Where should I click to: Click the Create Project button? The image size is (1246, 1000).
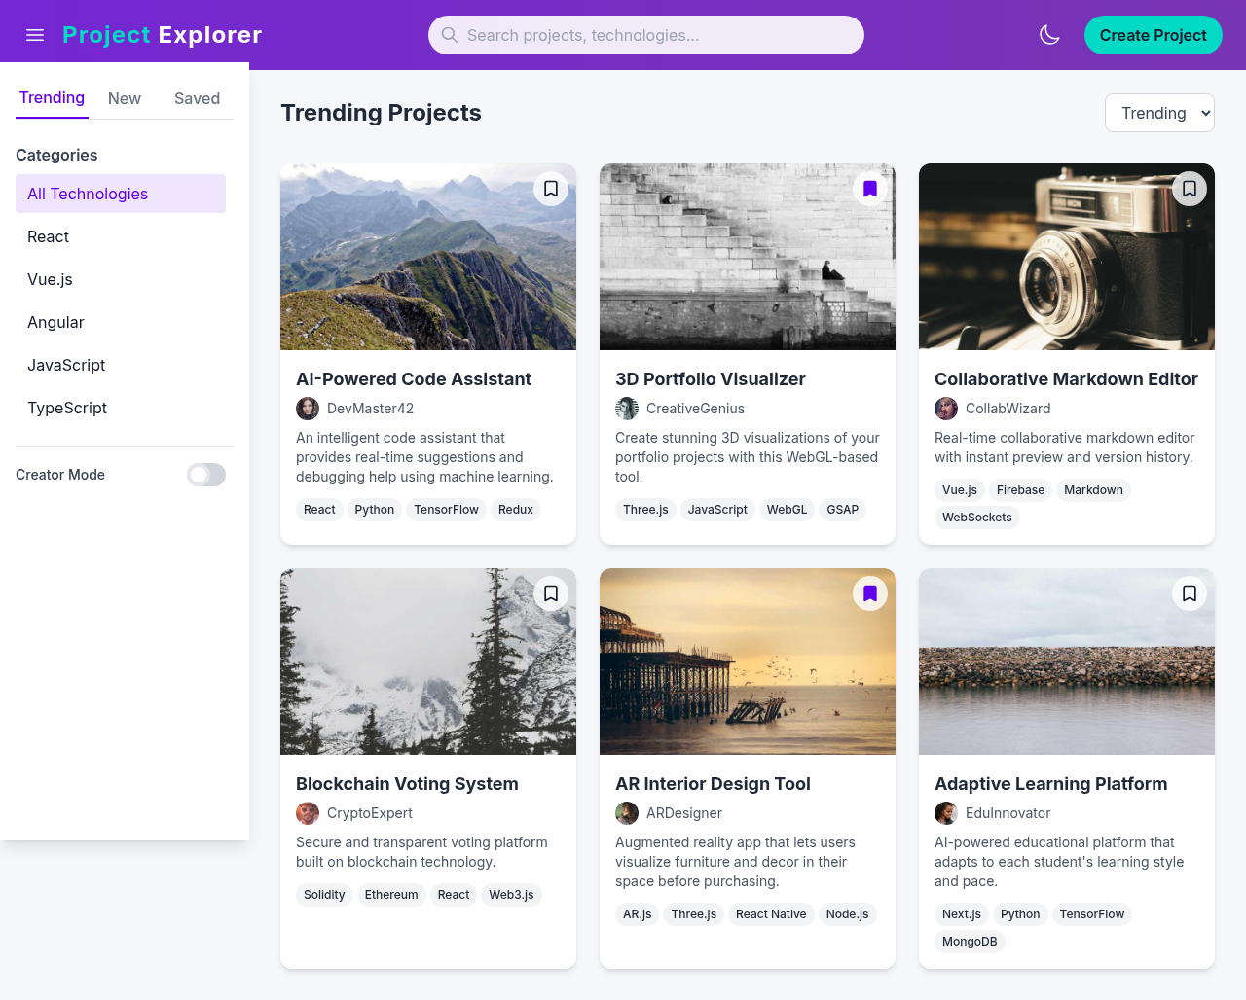click(x=1153, y=35)
